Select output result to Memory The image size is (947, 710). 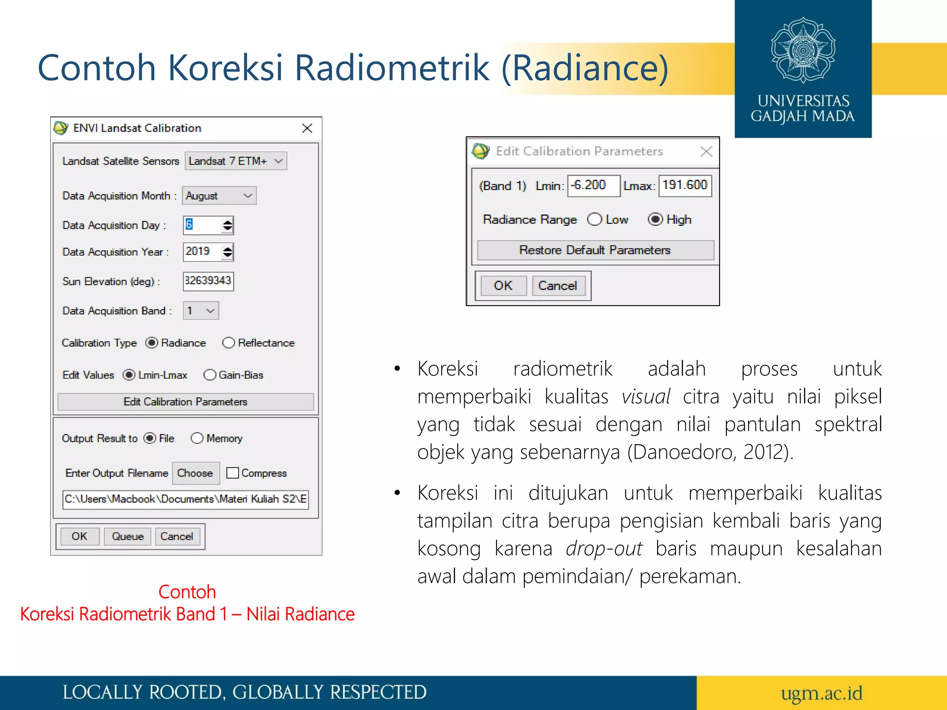click(x=197, y=438)
